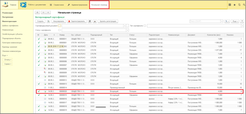Screen dimensions: 246x114
Task: Open Категории номенклатуры in the sidebar
Action: [x=12, y=43]
